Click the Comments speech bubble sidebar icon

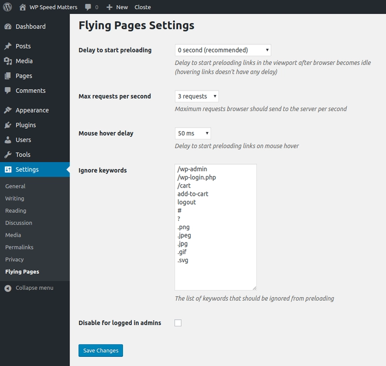point(8,91)
